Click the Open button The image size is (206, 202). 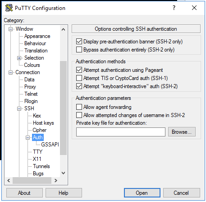(142, 193)
